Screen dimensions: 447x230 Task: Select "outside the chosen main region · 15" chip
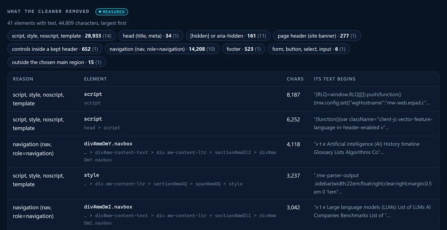(x=56, y=62)
